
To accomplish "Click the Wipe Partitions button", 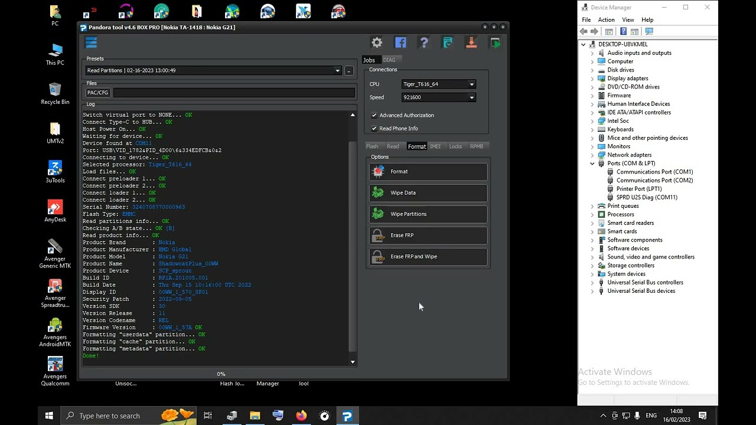I will click(428, 214).
